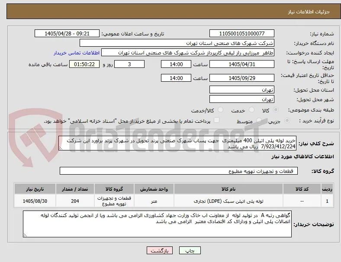Click the شرح کلی نیاز label

pyautogui.click(x=316, y=144)
